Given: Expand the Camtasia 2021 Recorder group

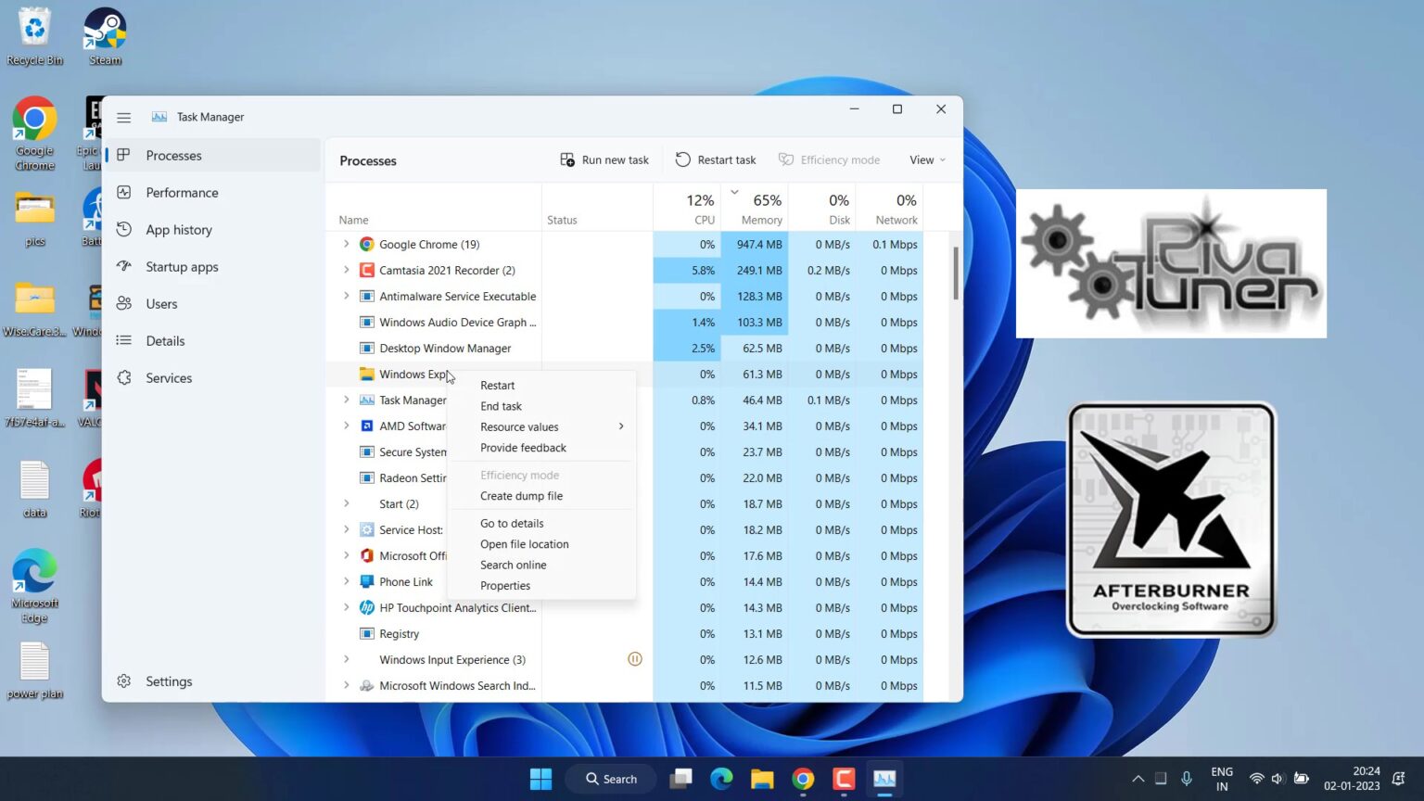Looking at the screenshot, I should point(347,271).
